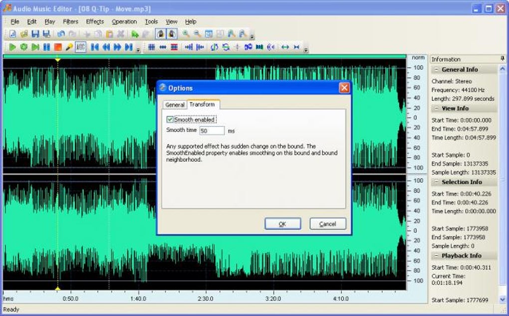Screen dimensions: 509x316
Task: Click the Information panel pin icon
Action: pos(503,59)
